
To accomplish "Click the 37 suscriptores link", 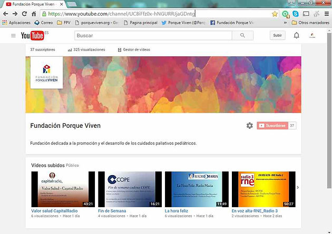I will tap(43, 49).
